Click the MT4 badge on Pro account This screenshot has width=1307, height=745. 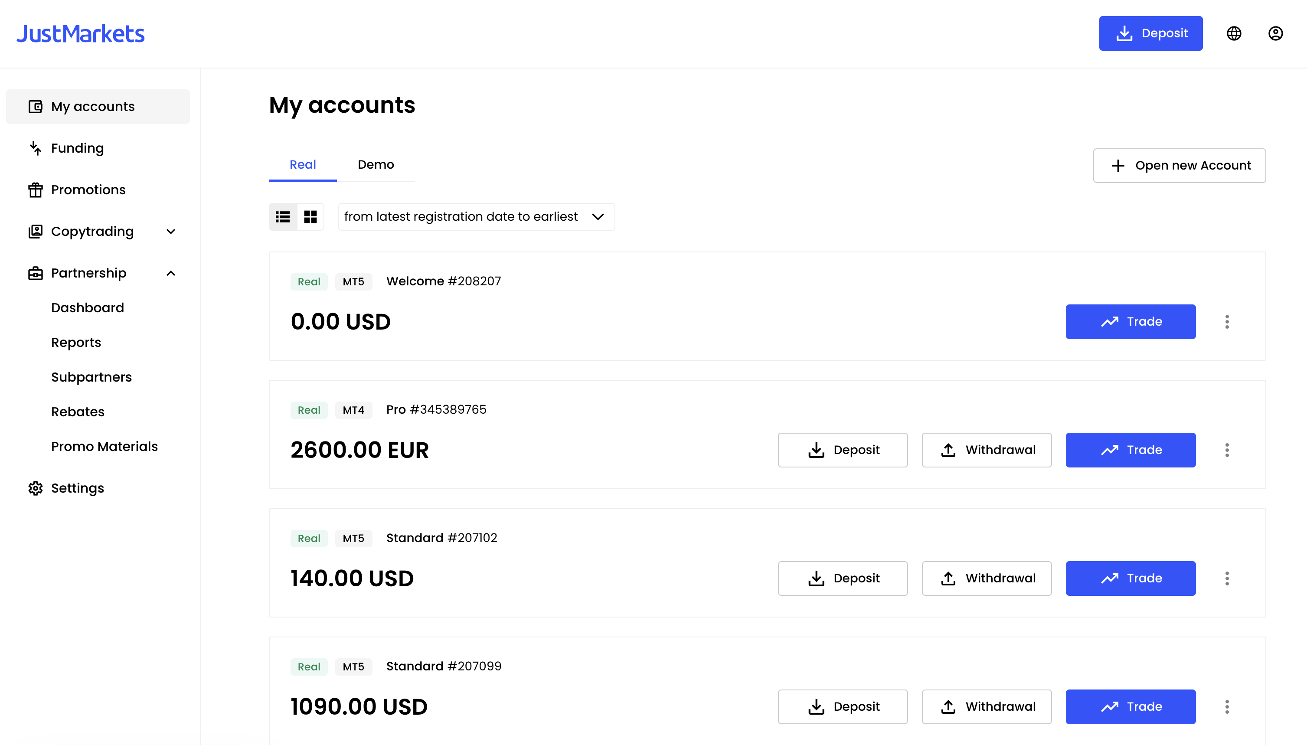[353, 410]
